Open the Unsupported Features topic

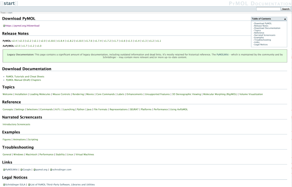(x=157, y=94)
